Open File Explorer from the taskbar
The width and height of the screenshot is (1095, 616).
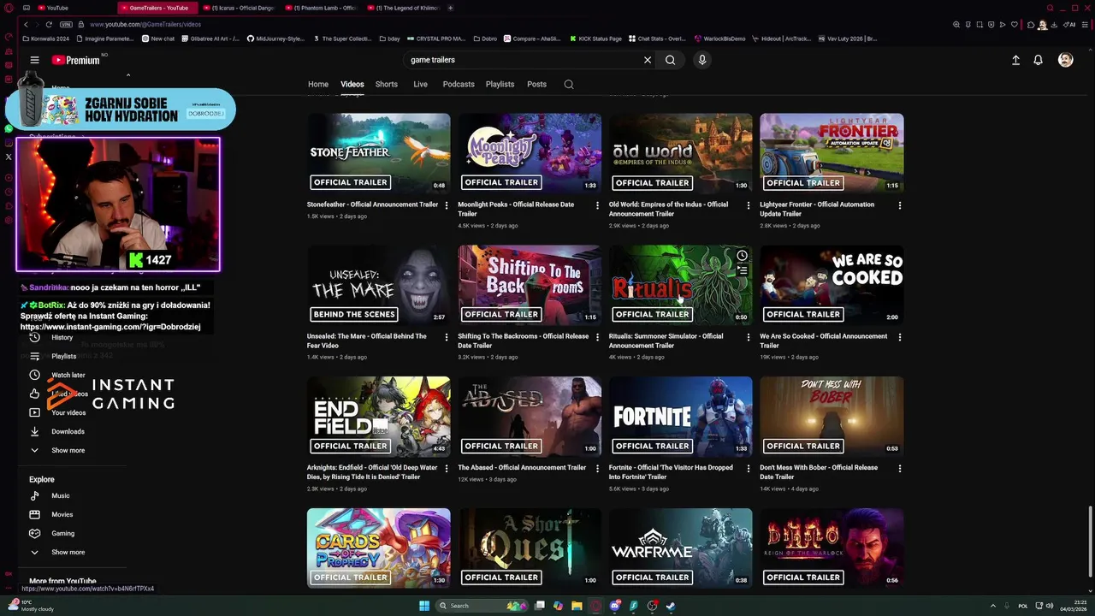click(x=577, y=606)
